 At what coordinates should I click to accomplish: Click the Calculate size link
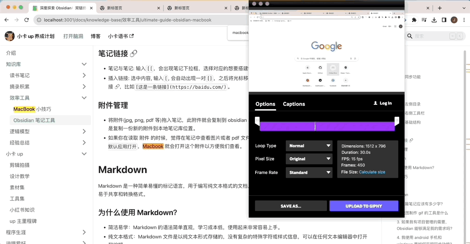372,172
